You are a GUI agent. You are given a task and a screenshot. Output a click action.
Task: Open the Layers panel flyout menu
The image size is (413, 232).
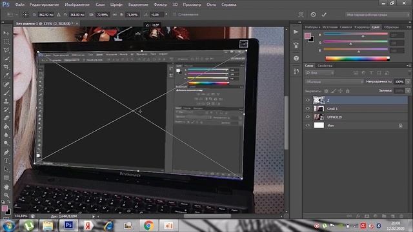click(x=409, y=66)
